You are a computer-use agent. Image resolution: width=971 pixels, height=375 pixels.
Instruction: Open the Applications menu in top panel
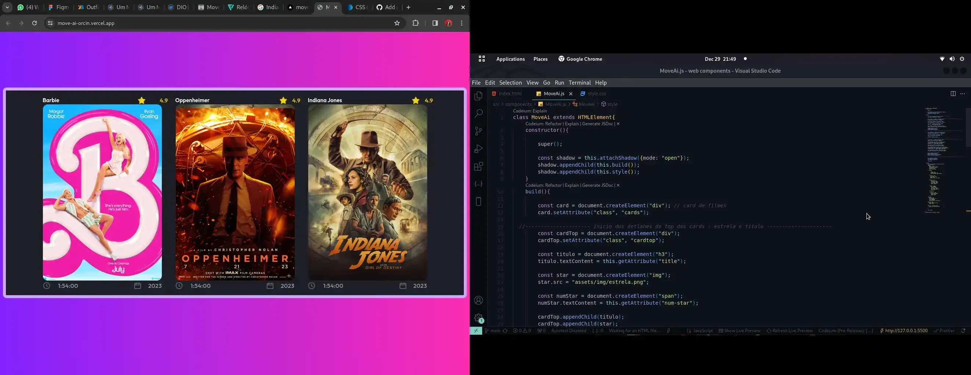click(510, 59)
